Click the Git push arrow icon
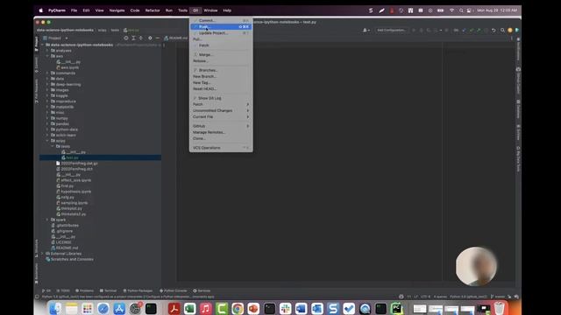This screenshot has height=315, width=561. click(x=479, y=30)
